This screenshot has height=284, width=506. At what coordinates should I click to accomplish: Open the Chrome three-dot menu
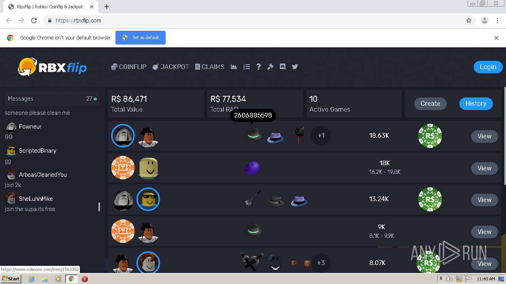pyautogui.click(x=497, y=21)
